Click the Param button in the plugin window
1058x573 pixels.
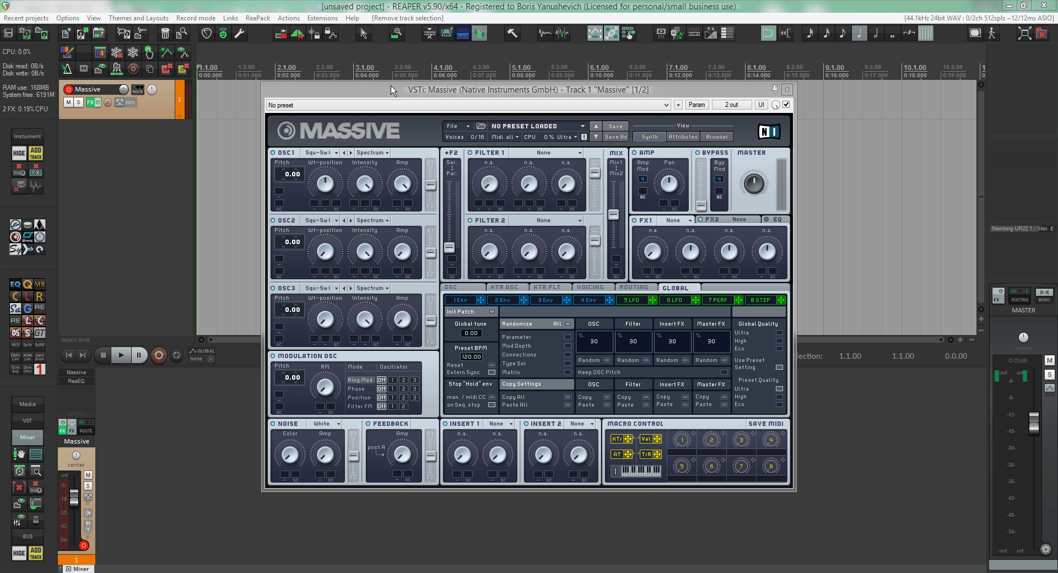click(697, 105)
